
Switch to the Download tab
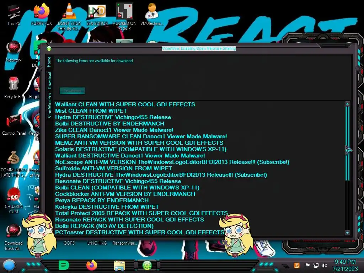49,80
